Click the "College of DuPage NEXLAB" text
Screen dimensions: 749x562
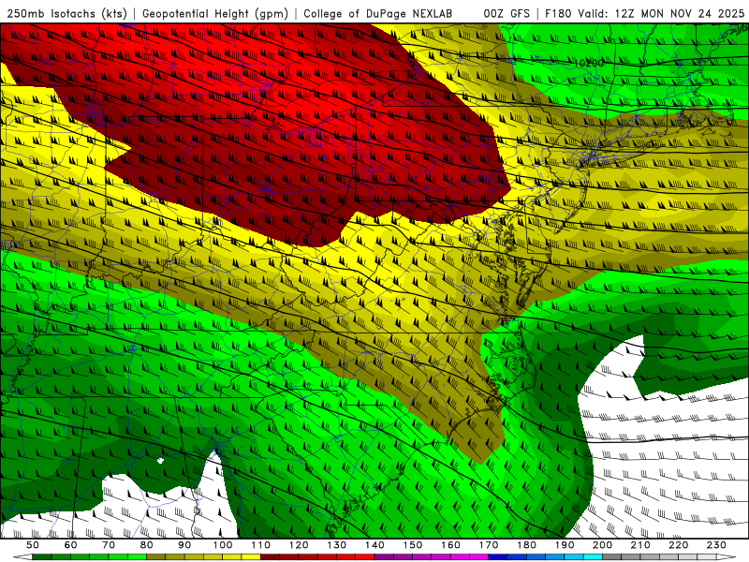click(378, 13)
